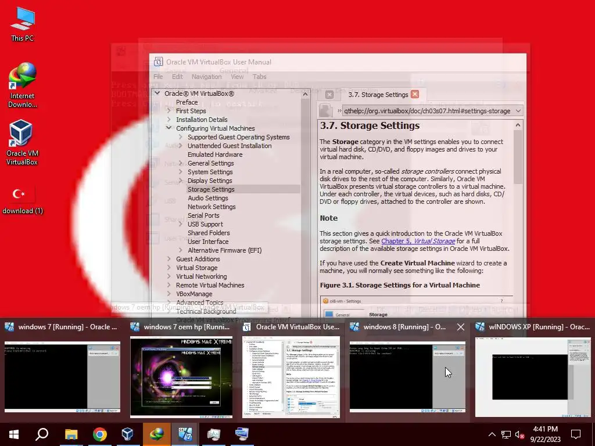Screen dimensions: 595x446
Task: Select General Settings in contents tree
Action: [x=210, y=163]
